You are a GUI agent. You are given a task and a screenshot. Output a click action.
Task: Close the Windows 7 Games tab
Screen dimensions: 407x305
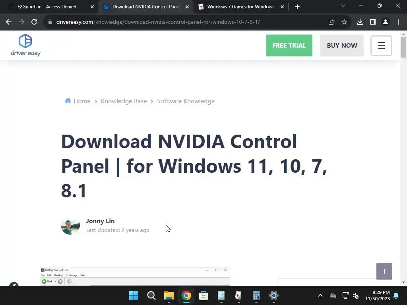[x=282, y=7]
